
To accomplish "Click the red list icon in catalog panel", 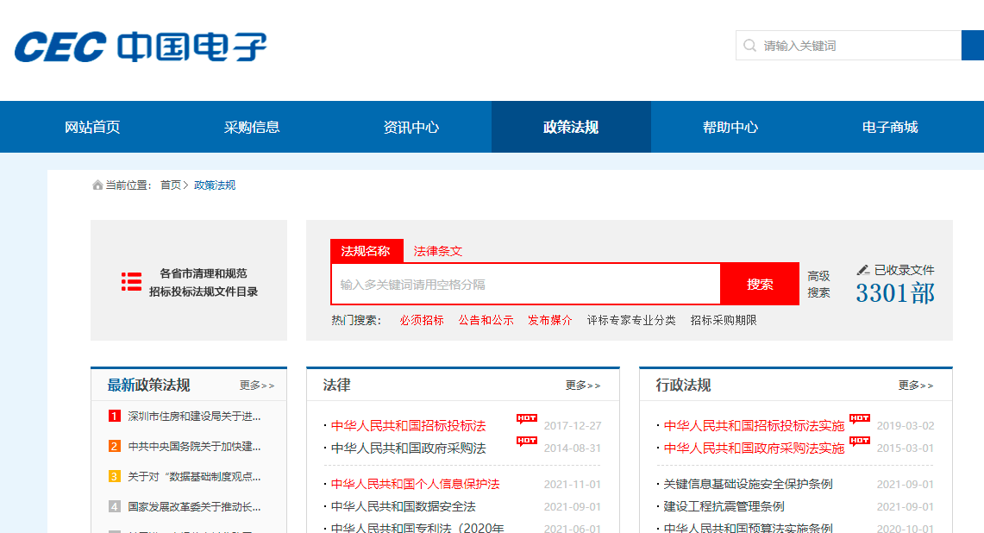I will click(x=131, y=281).
